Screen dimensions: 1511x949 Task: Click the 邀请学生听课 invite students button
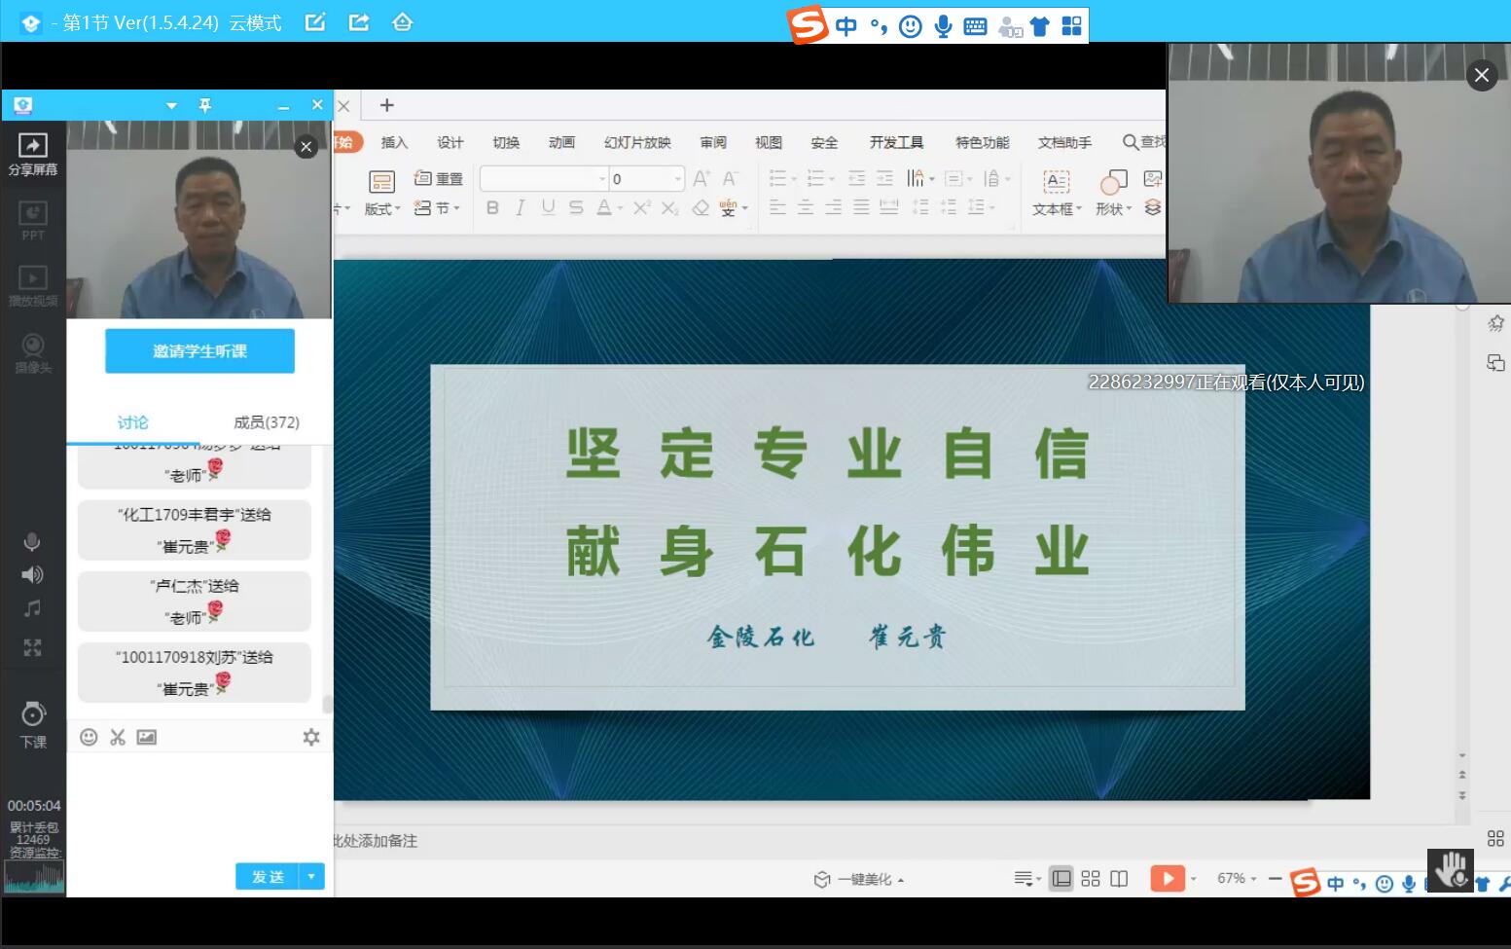(199, 351)
